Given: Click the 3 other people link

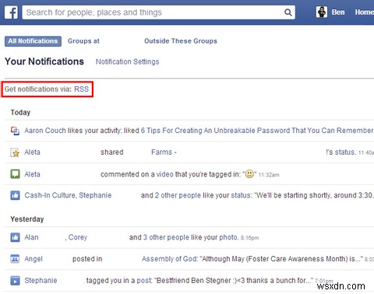Looking at the screenshot, I should point(166,237).
